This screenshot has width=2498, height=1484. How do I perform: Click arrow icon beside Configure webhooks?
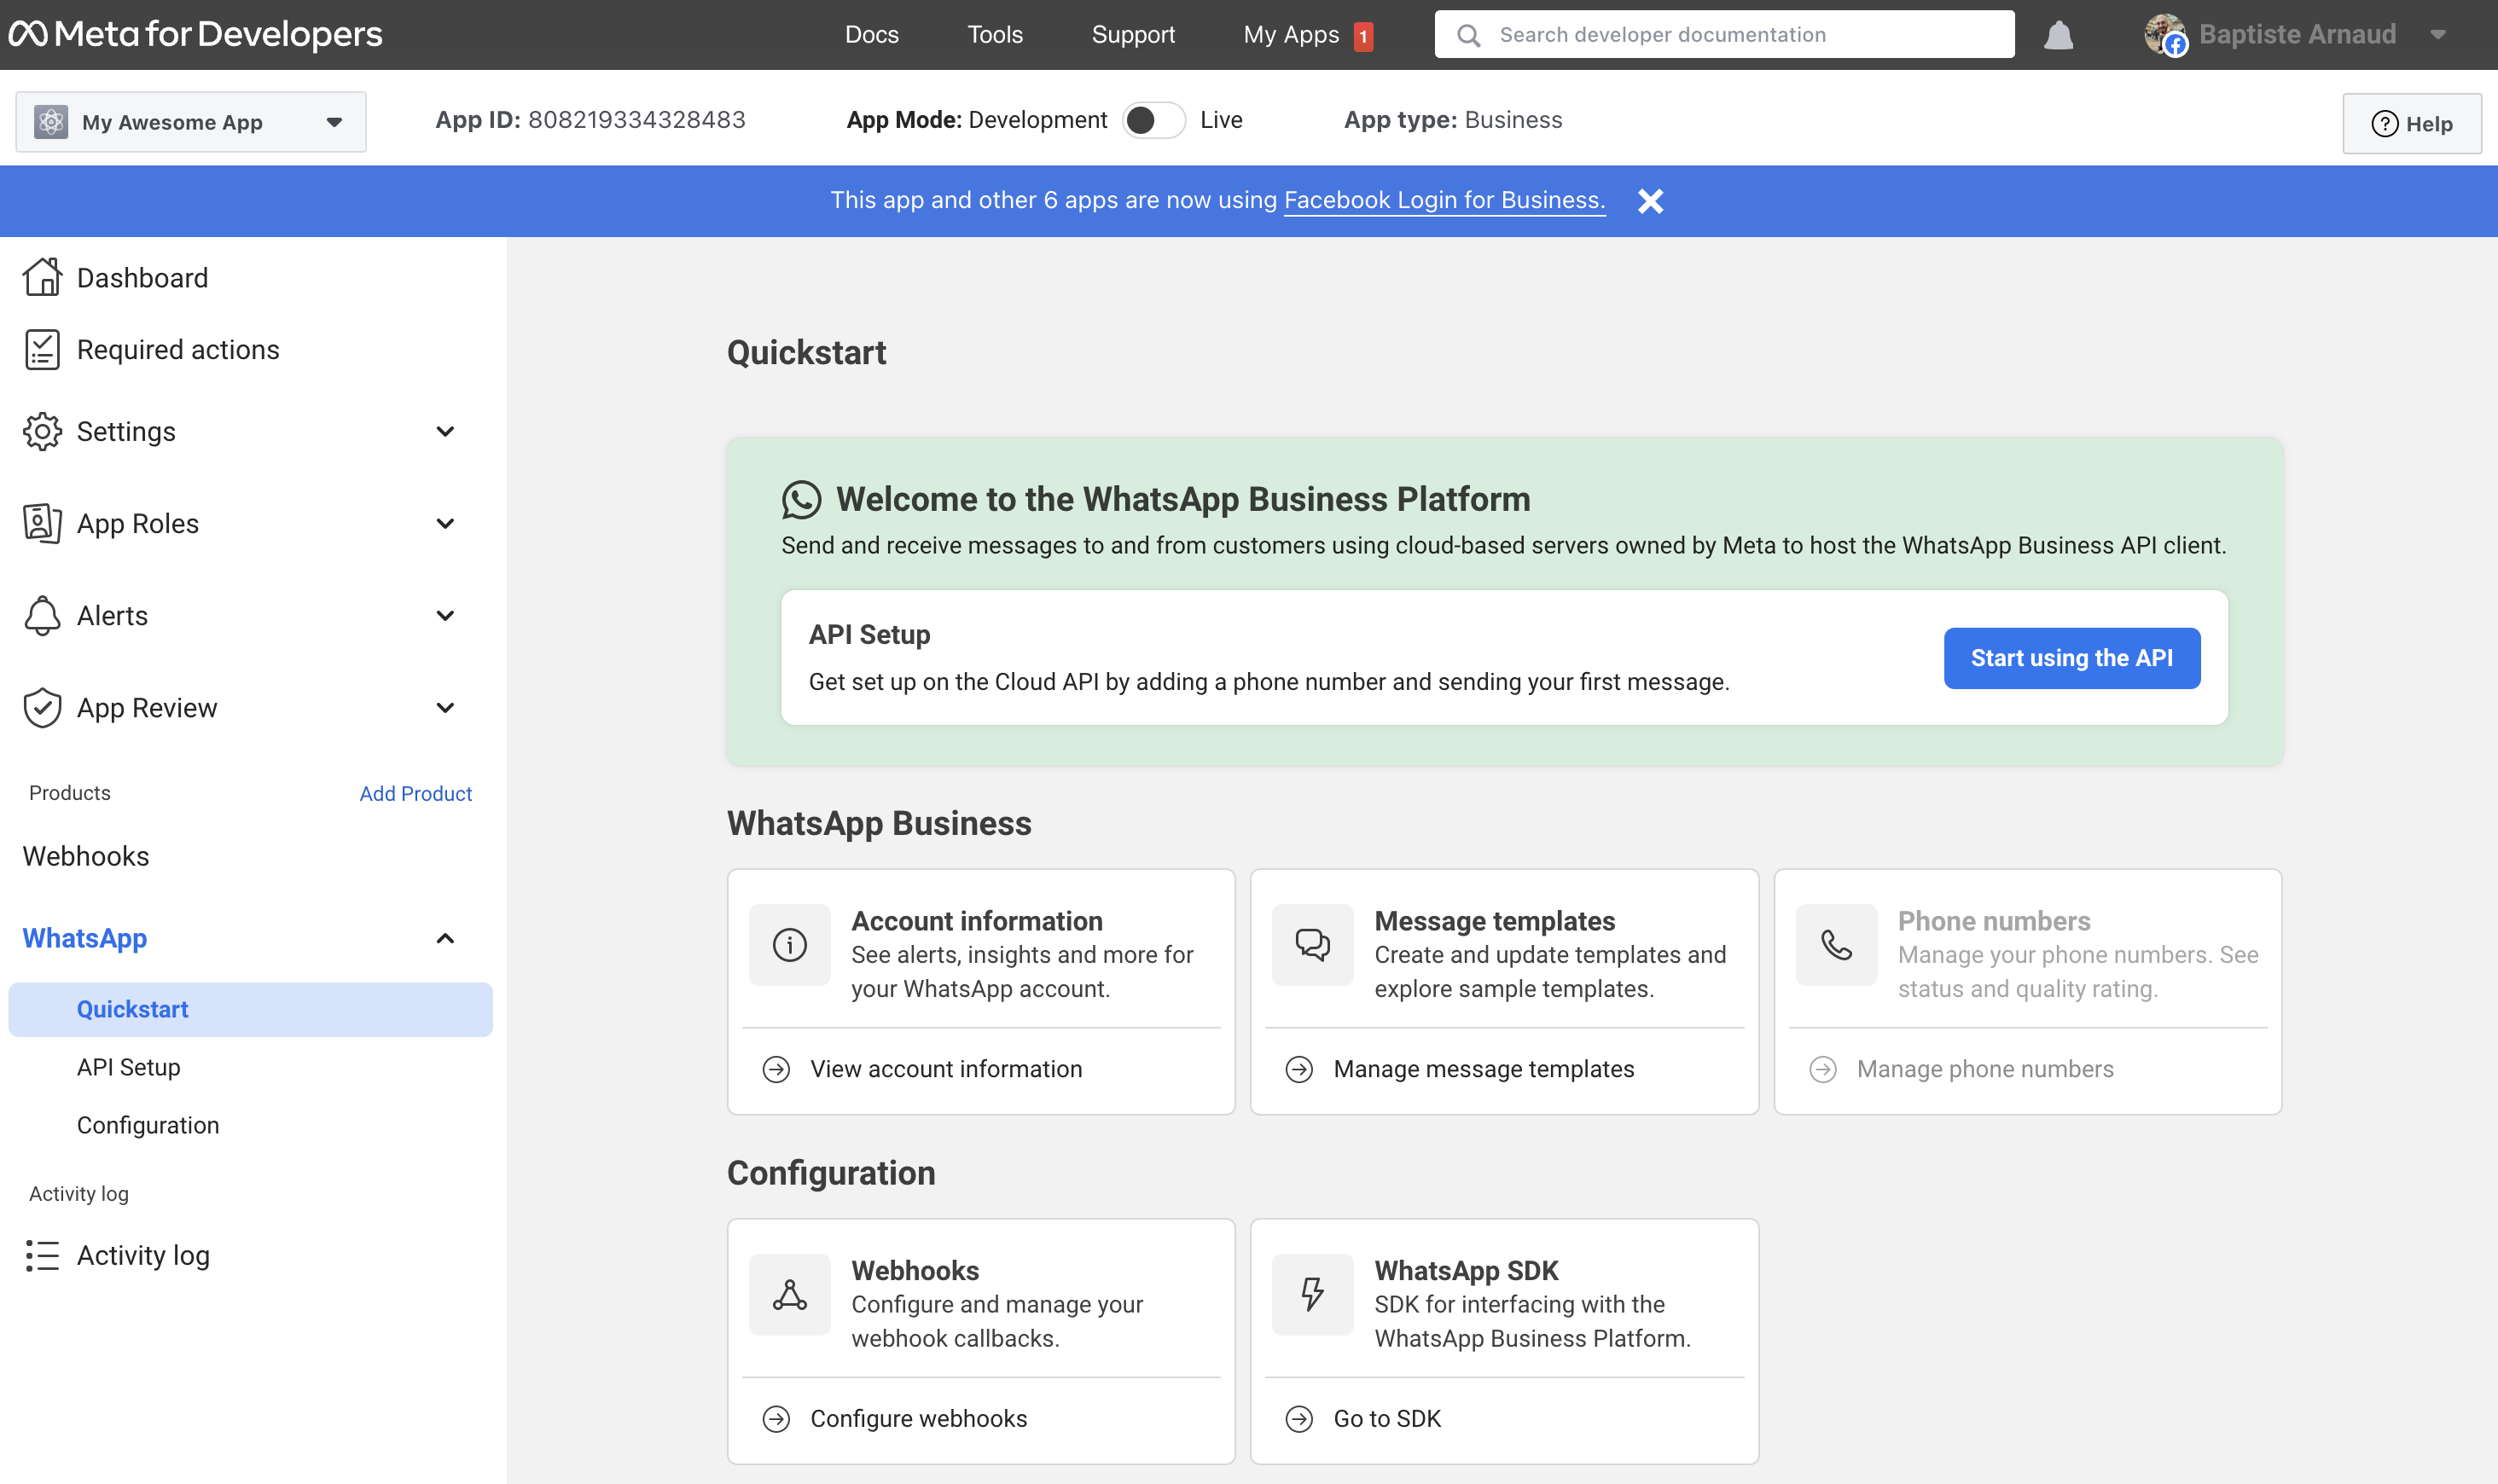[x=776, y=1419]
